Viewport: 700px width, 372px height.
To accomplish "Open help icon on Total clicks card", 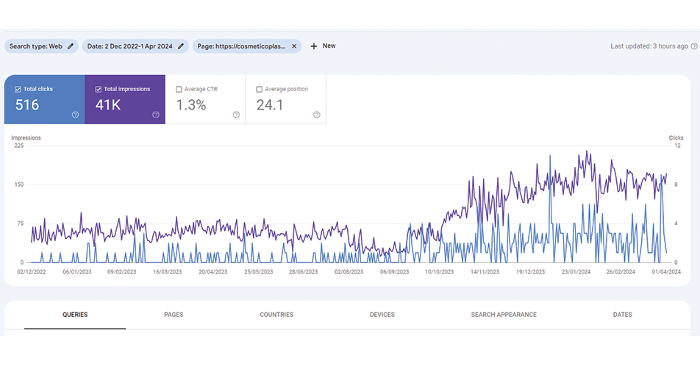I will [x=75, y=115].
